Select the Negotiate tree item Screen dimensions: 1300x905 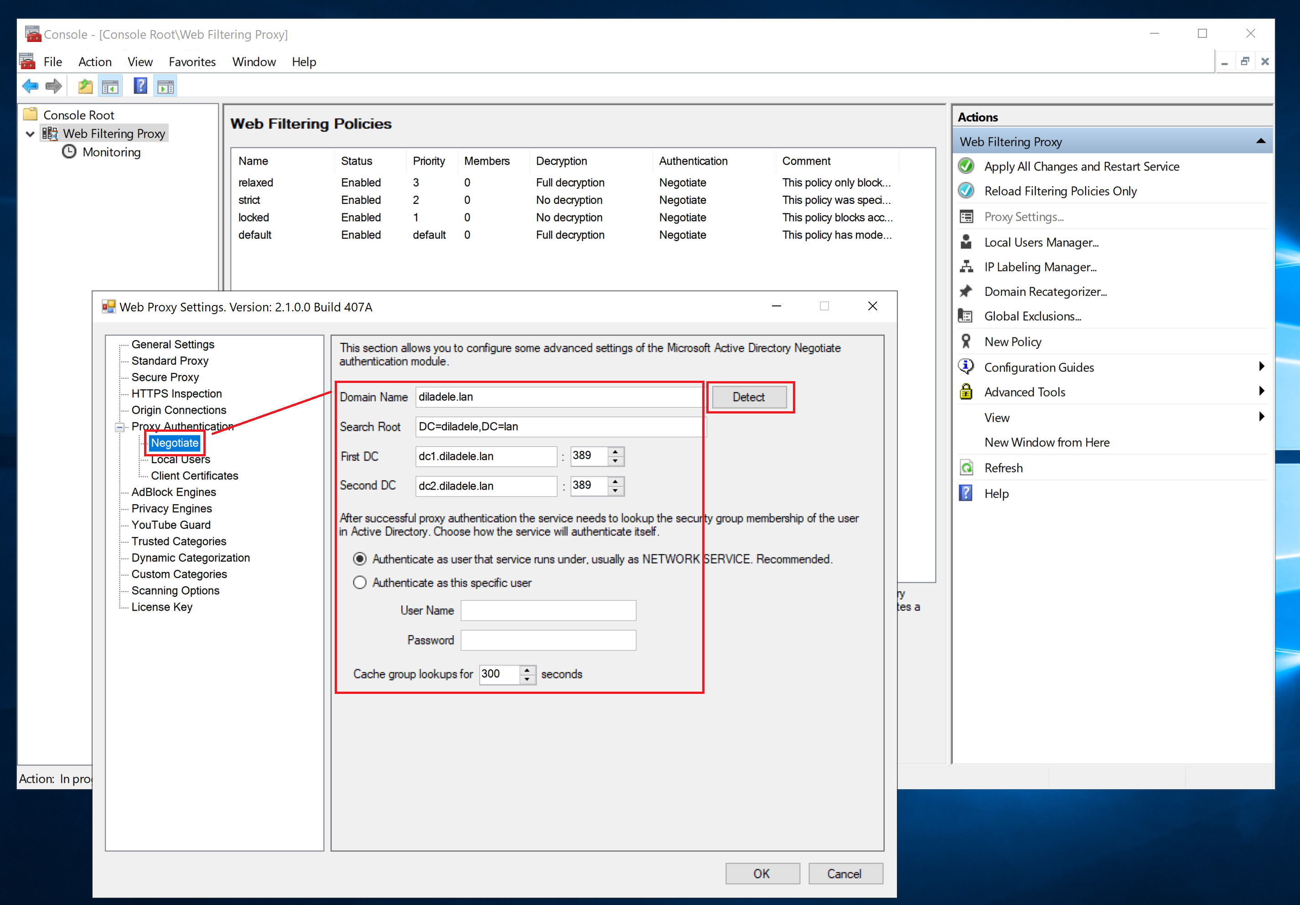click(x=174, y=442)
